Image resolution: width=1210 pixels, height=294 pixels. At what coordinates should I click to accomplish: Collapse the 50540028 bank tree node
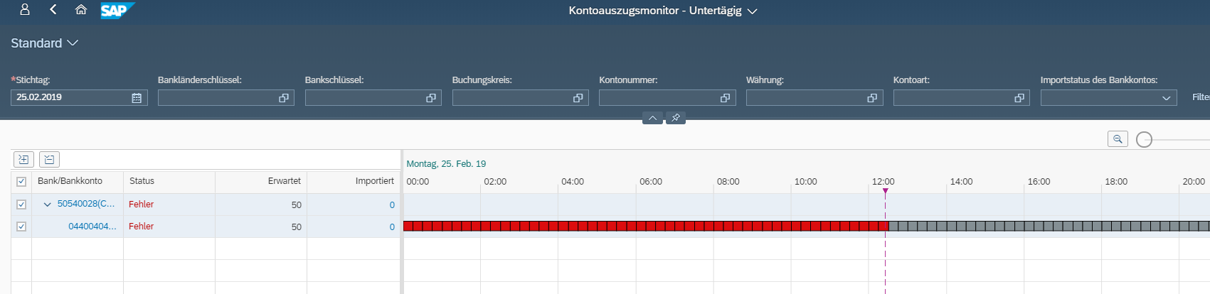(48, 205)
